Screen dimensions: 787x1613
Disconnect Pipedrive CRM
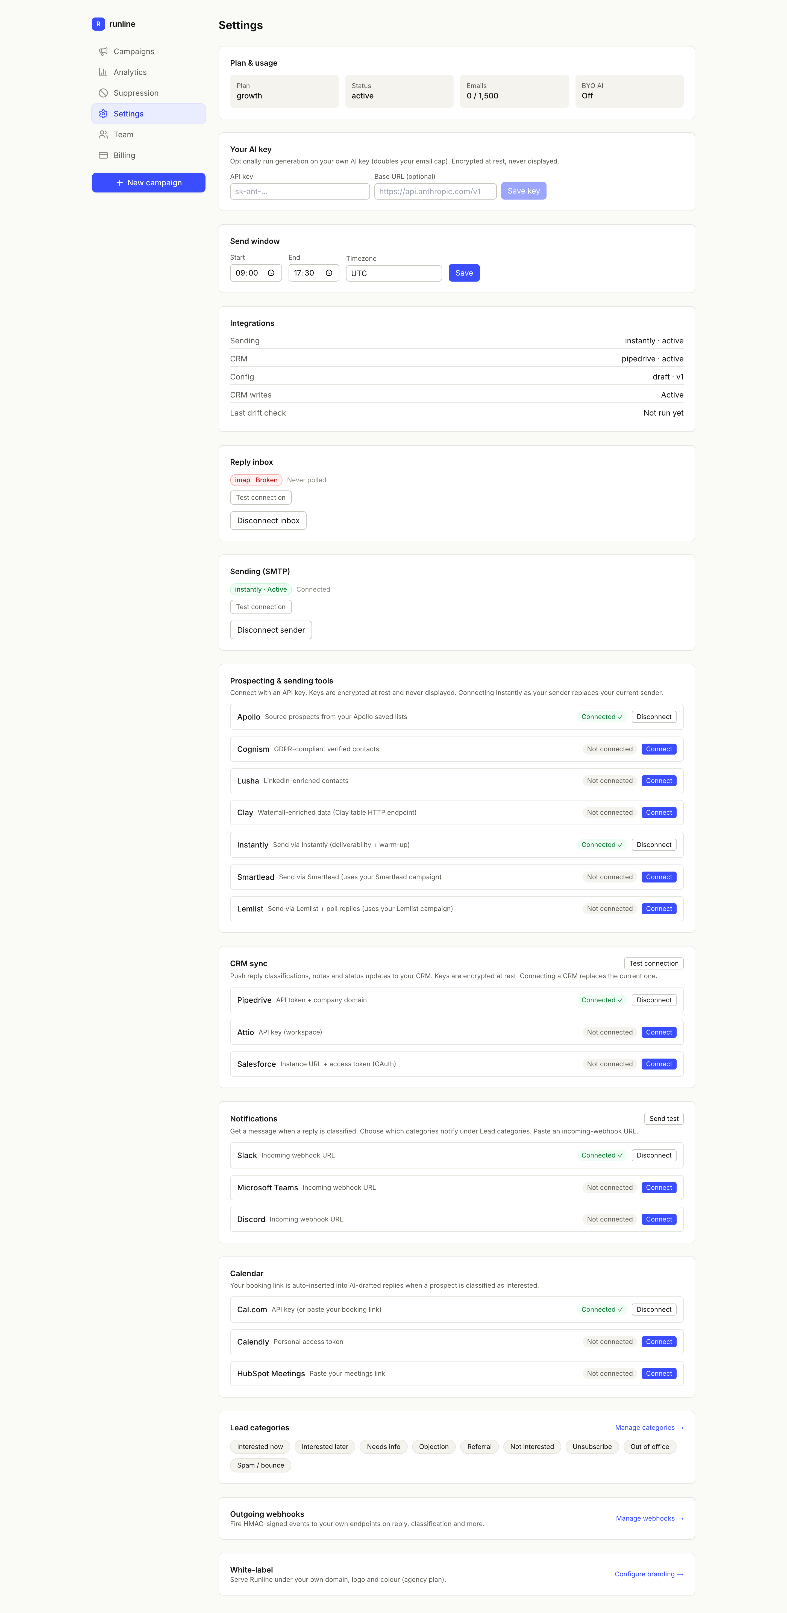(x=654, y=1000)
